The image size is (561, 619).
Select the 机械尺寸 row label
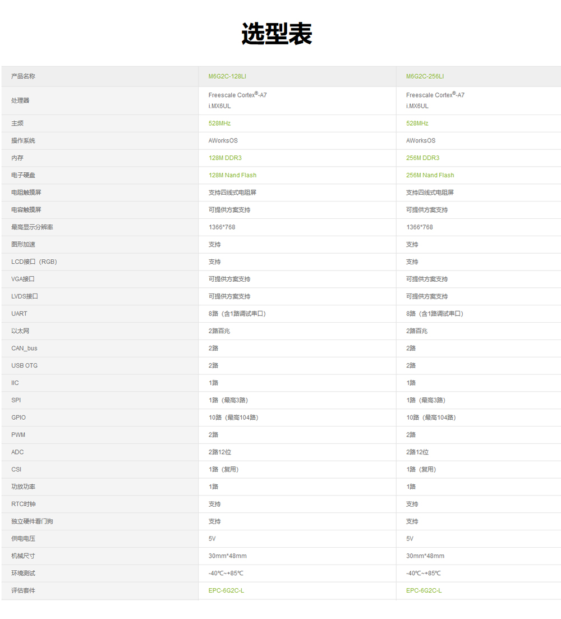pyautogui.click(x=23, y=556)
